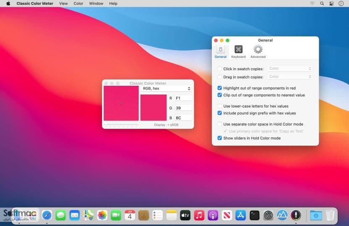349x226 pixels.
Task: Open the Music app in the dock
Action: point(199,215)
